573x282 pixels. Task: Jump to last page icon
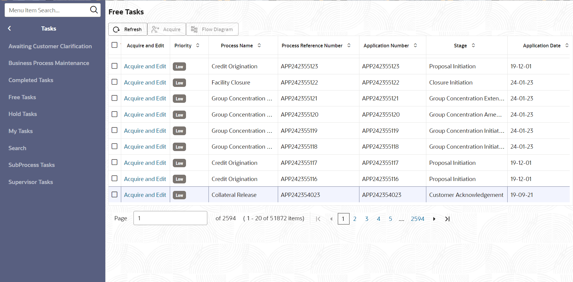pyautogui.click(x=447, y=219)
